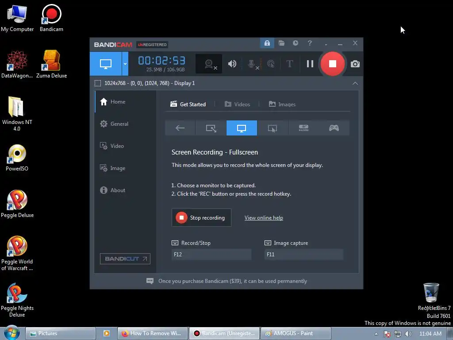Open the recording mode dropdown arrow
Image resolution: width=453 pixels, height=340 pixels.
pyautogui.click(x=125, y=64)
